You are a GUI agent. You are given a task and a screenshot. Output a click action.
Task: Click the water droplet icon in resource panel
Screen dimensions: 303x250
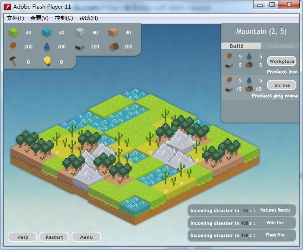click(47, 47)
